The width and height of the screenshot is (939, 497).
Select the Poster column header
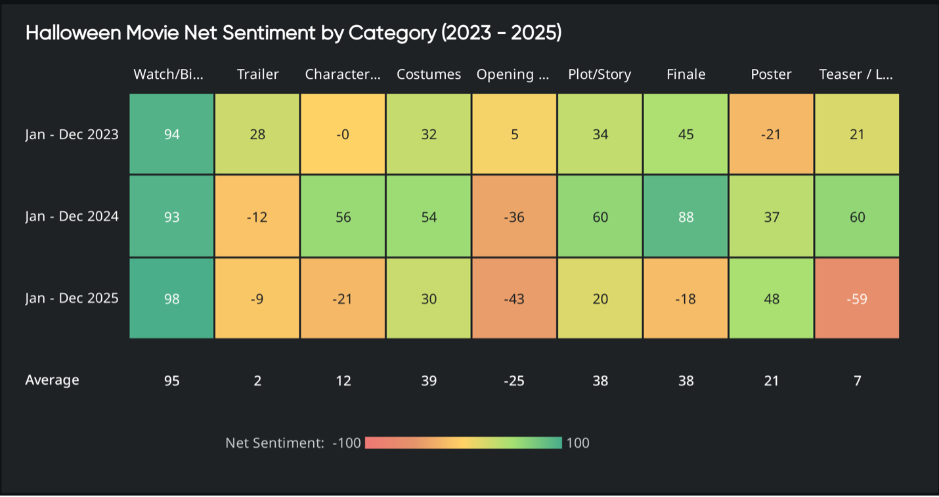tap(771, 74)
